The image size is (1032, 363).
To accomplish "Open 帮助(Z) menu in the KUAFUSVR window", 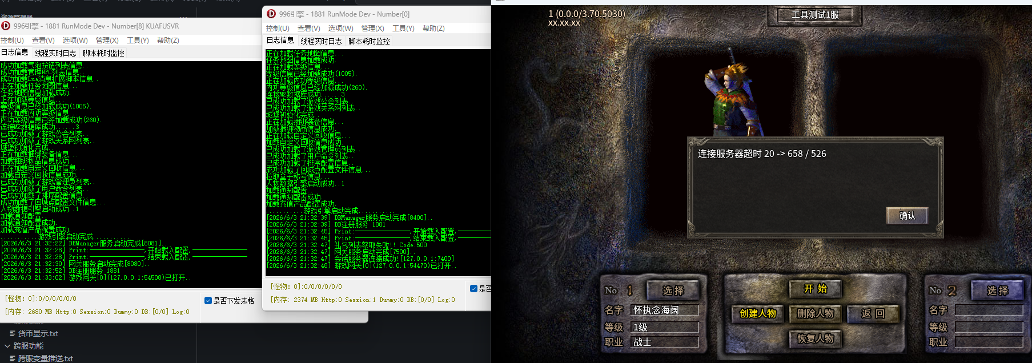I will [x=168, y=40].
